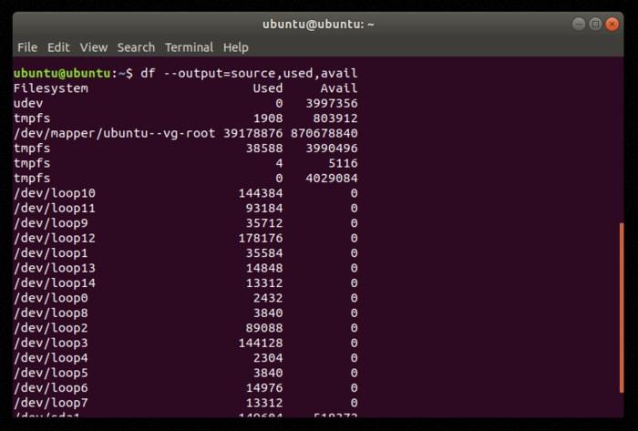Click the window title ubuntu@ubuntu: ~

point(318,24)
